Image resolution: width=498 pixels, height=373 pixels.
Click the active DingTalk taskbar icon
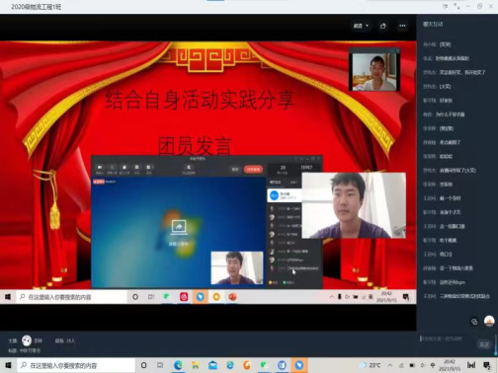(x=299, y=365)
